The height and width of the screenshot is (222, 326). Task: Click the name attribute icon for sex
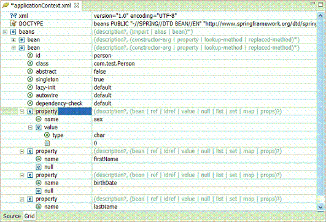click(x=39, y=119)
